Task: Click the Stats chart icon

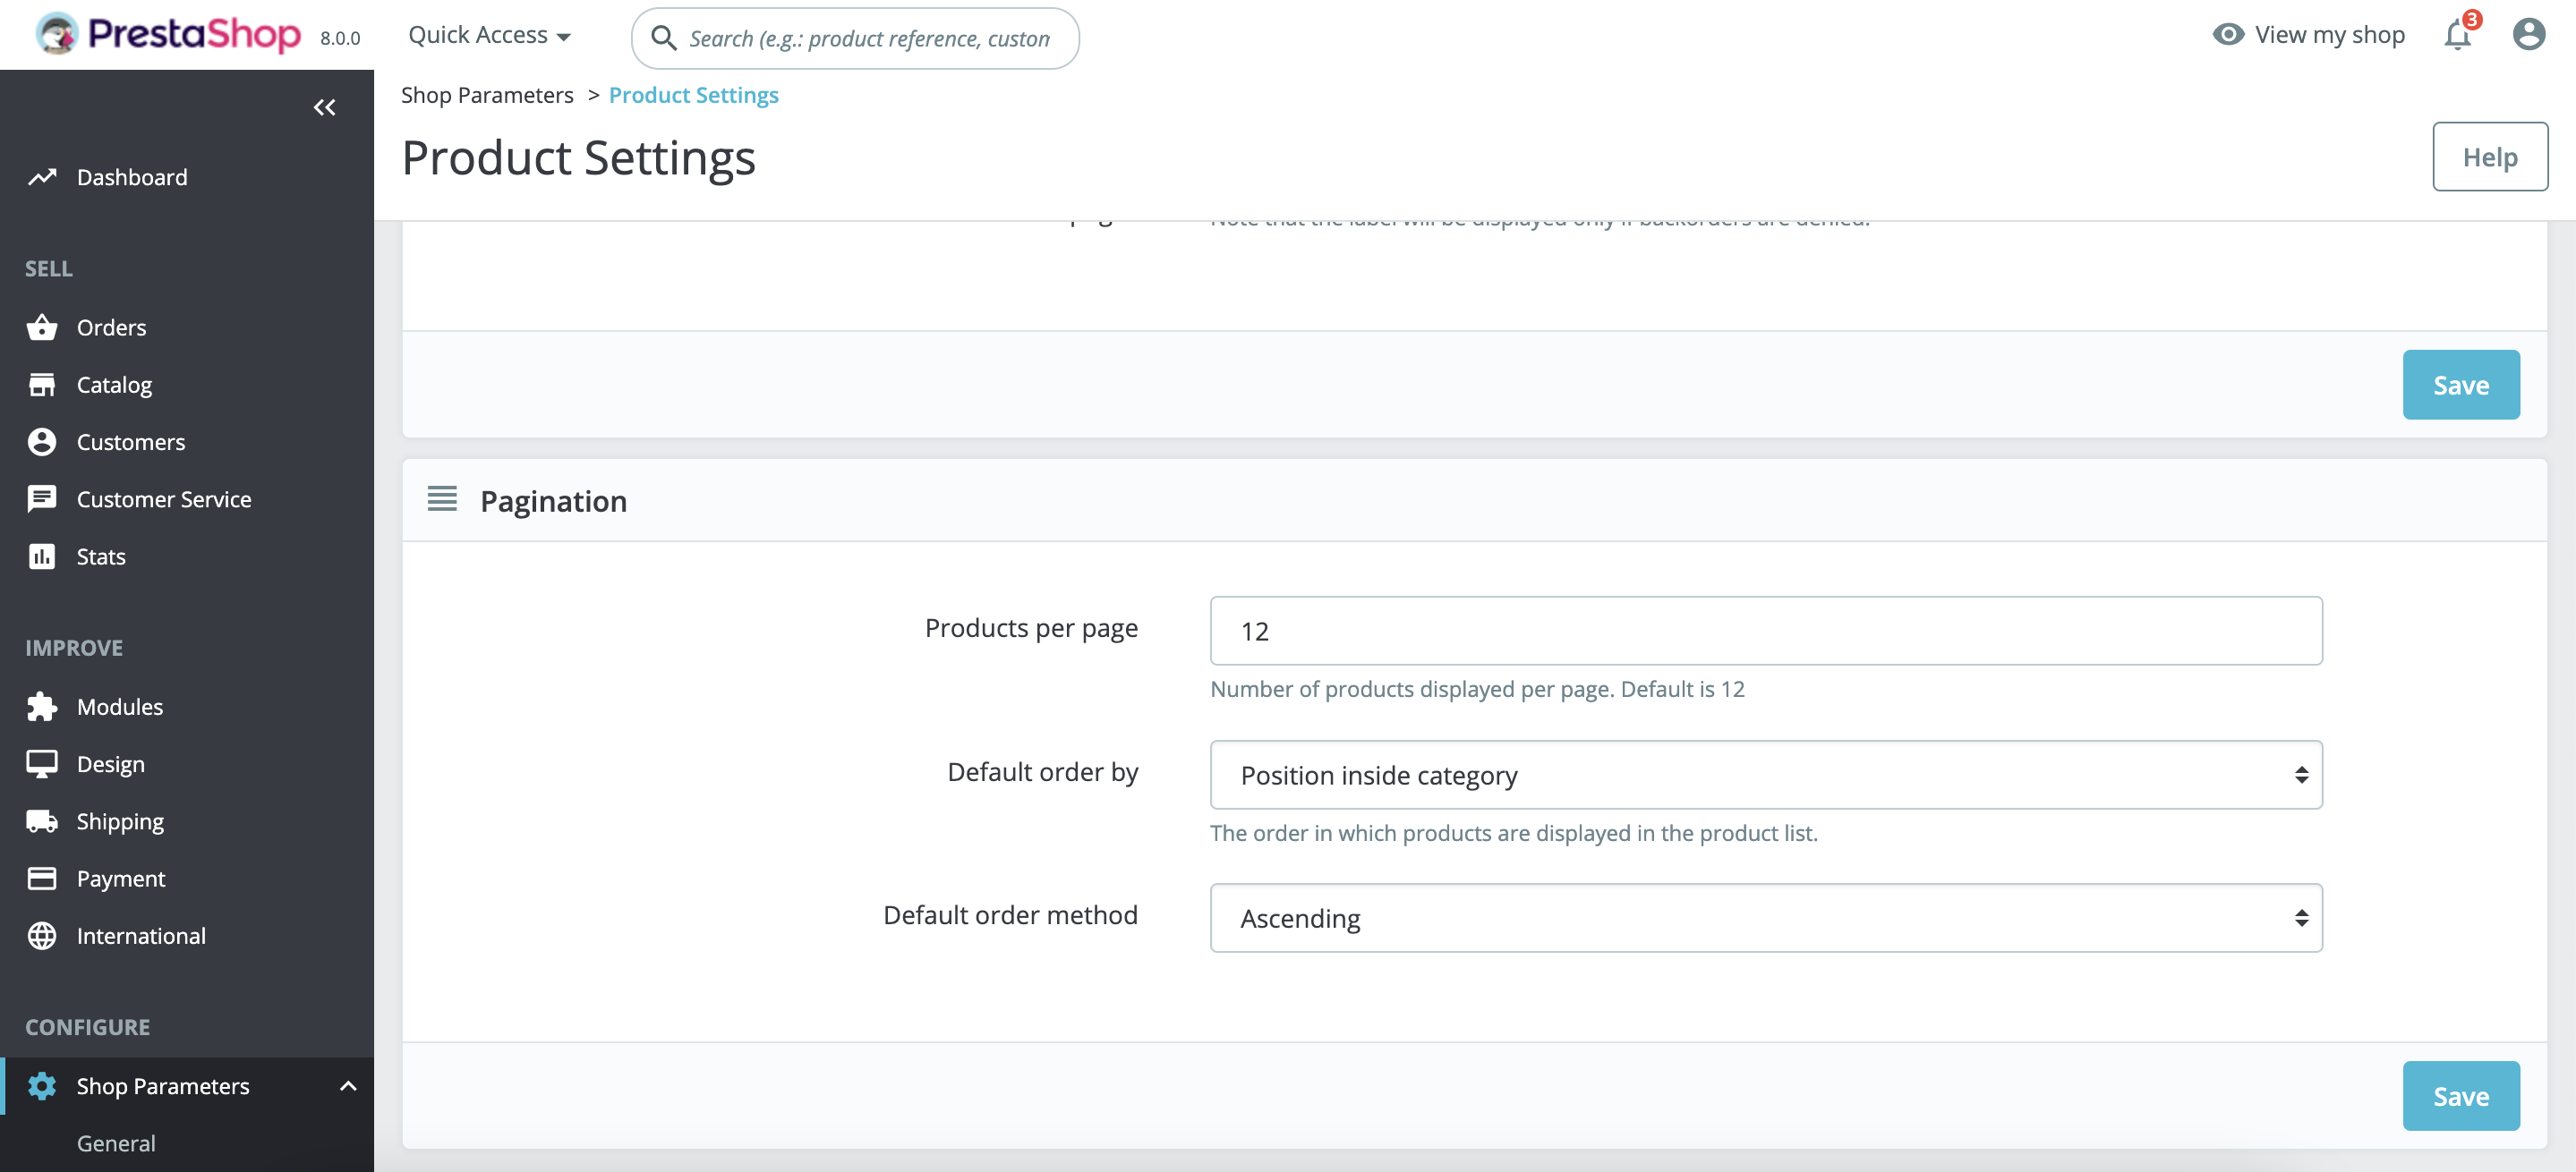Action: 42,556
